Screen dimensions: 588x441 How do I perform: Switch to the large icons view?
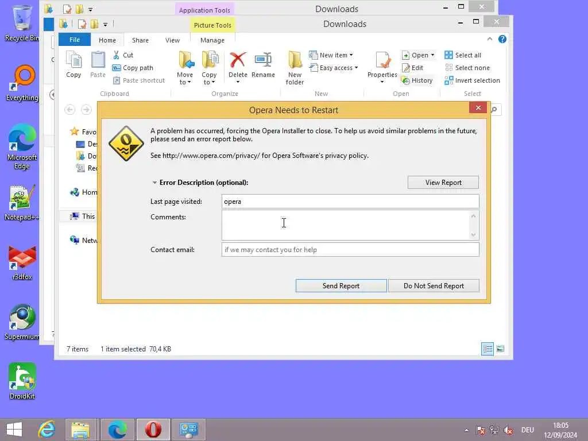500,349
